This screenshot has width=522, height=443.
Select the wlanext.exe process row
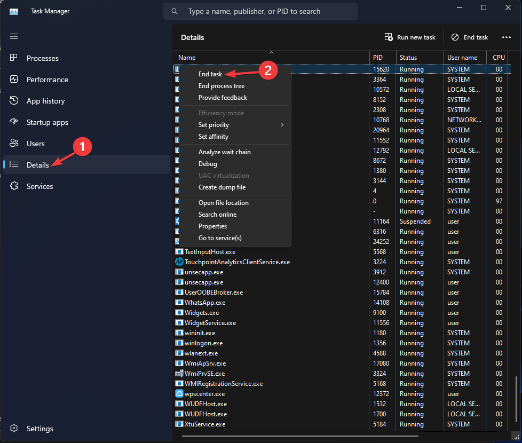[342, 353]
